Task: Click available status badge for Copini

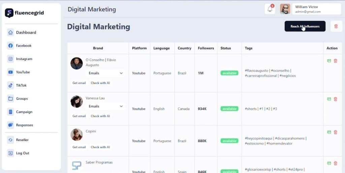Action: [x=229, y=141]
